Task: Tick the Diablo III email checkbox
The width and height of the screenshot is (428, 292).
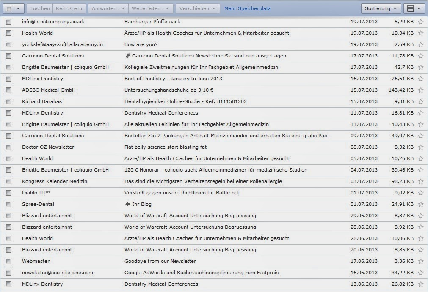Action: [x=8, y=193]
